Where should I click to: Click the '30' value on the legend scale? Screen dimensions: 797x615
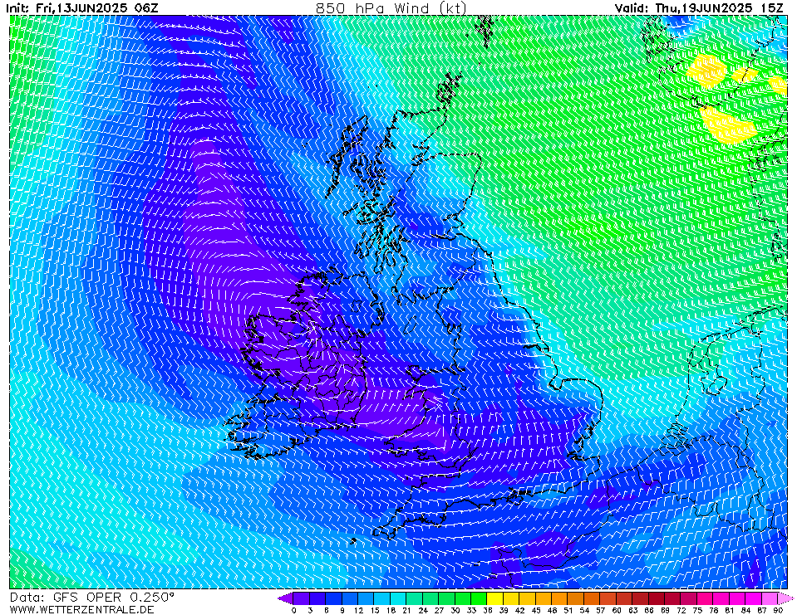pos(455,610)
